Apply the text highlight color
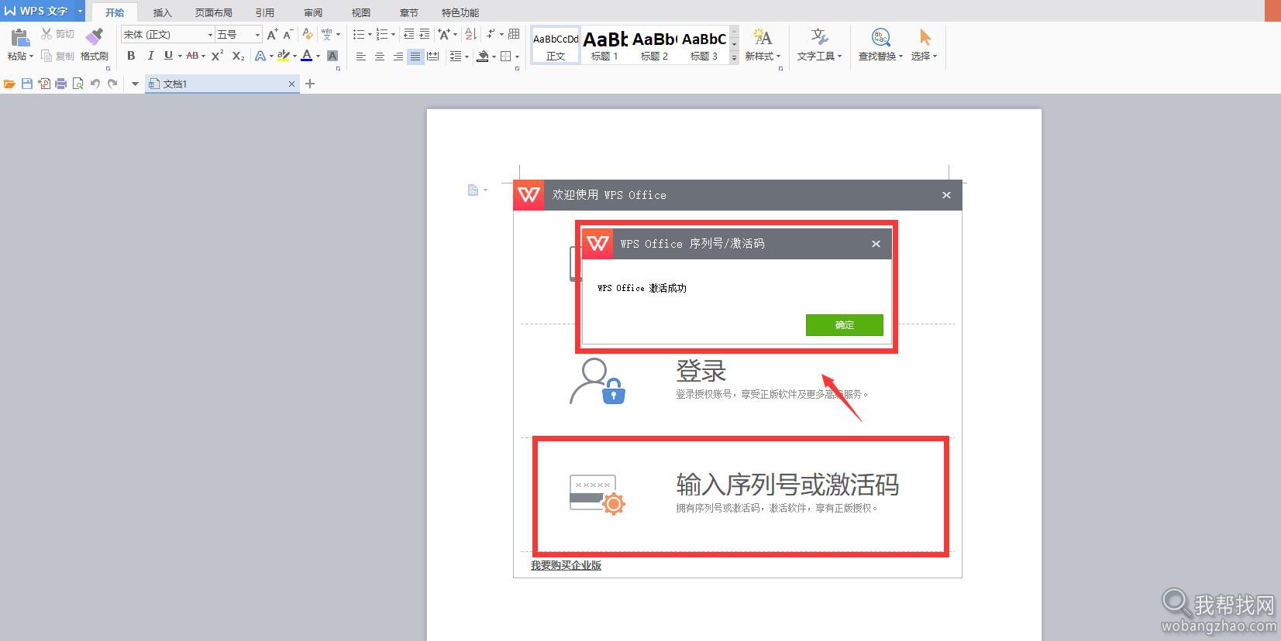 coord(283,56)
